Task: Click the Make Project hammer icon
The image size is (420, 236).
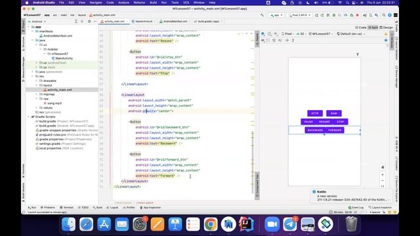Action: [x=262, y=15]
